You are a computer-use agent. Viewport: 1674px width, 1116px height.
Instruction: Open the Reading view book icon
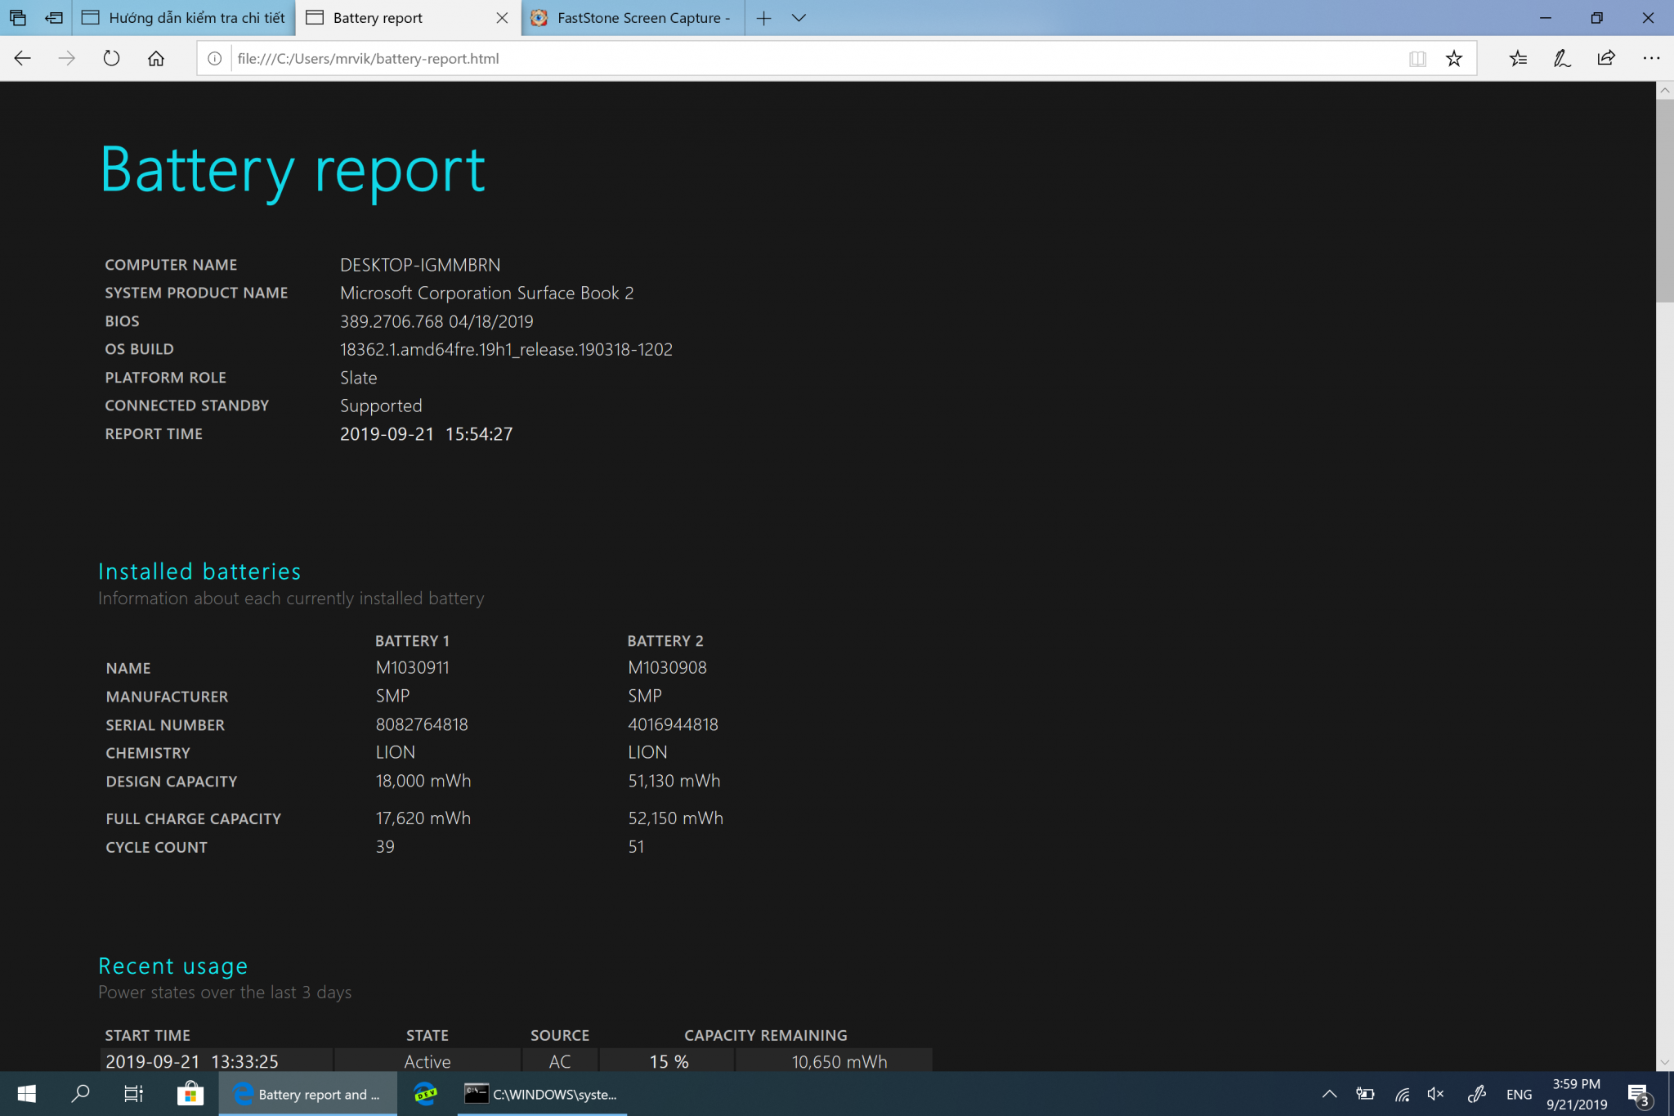(x=1417, y=58)
